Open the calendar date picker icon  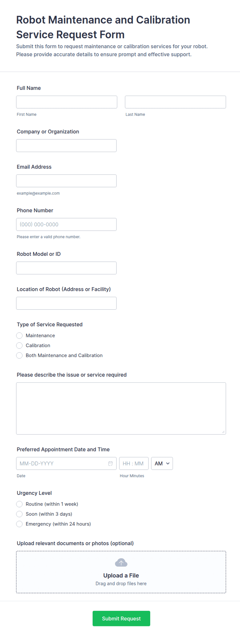(110, 463)
